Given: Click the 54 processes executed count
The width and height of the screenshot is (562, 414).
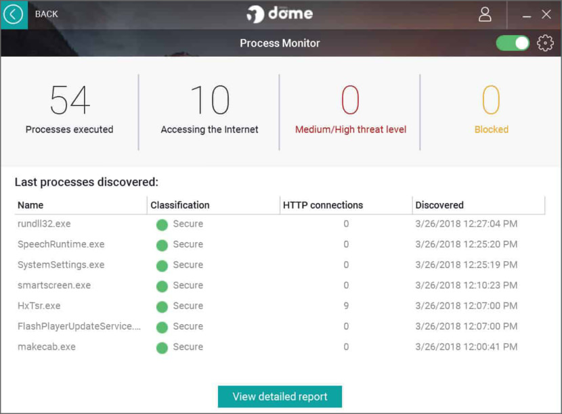Looking at the screenshot, I should [x=70, y=100].
